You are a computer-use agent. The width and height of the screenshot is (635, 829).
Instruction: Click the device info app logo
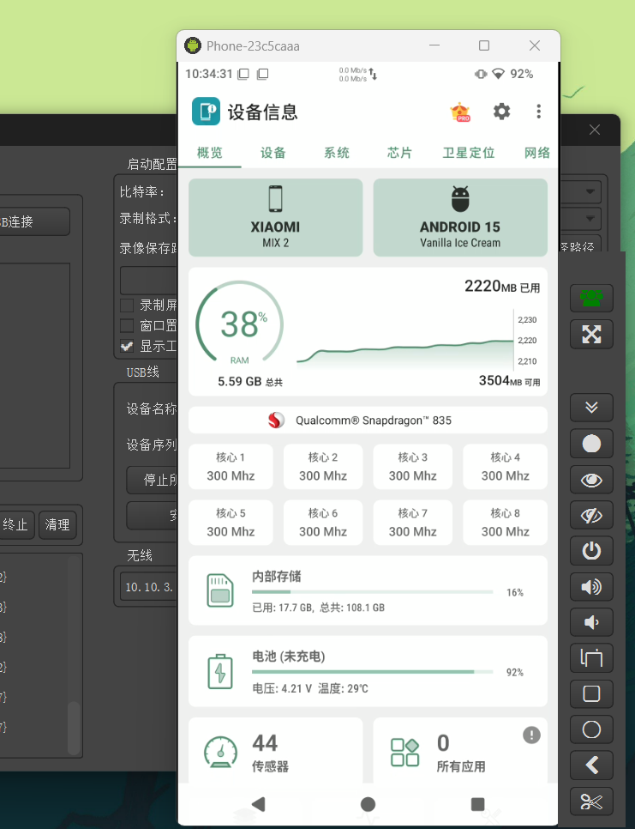206,111
